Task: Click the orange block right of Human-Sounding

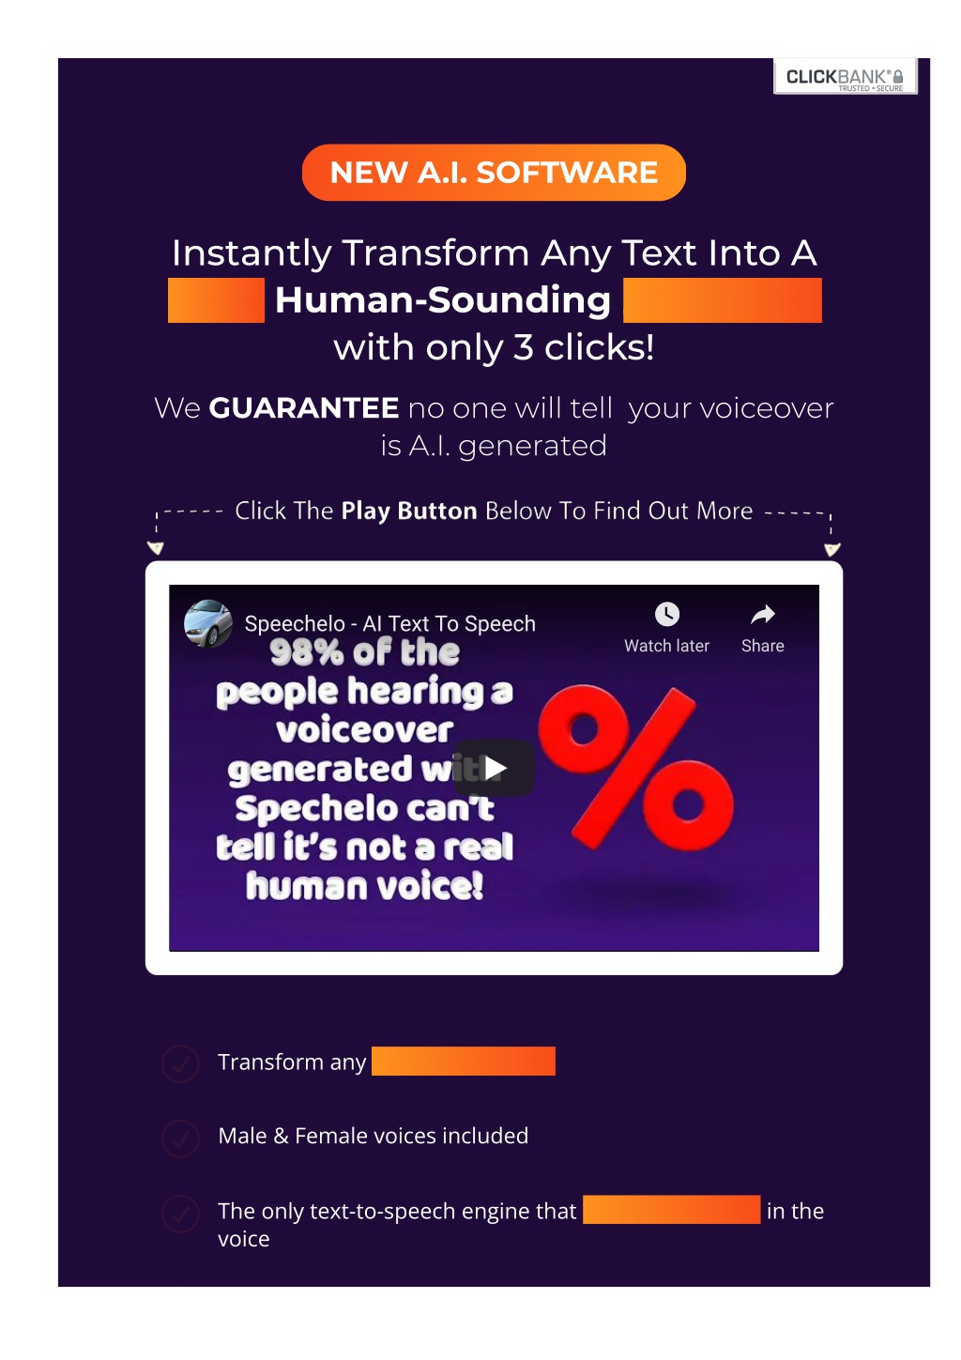Action: (723, 300)
